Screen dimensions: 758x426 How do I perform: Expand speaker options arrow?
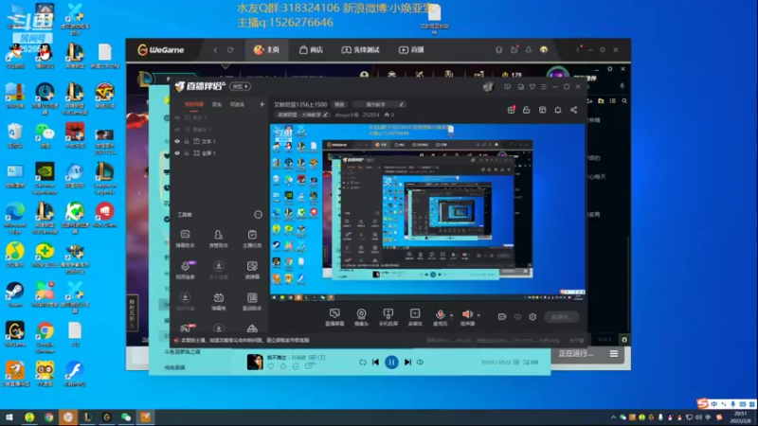click(478, 315)
